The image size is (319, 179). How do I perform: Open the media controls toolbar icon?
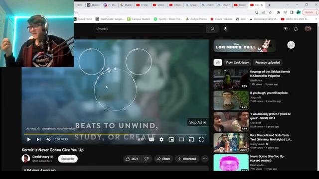(285, 12)
